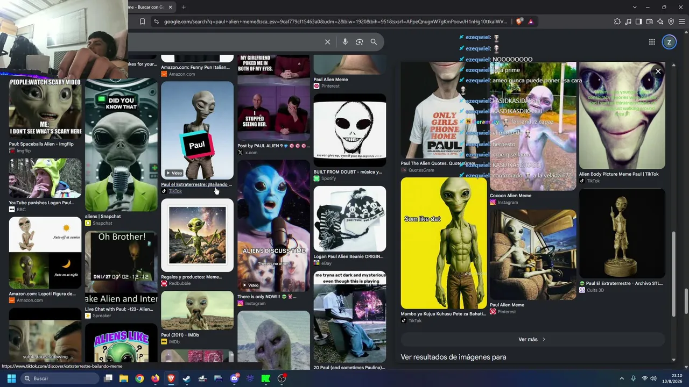This screenshot has width=689, height=387.
Task: Open 'Mambo ya Kujua Kuhusu Pete' TikTok link
Action: point(444,314)
